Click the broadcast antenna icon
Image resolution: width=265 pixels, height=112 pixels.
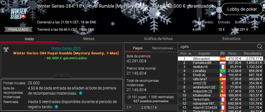coord(6,49)
